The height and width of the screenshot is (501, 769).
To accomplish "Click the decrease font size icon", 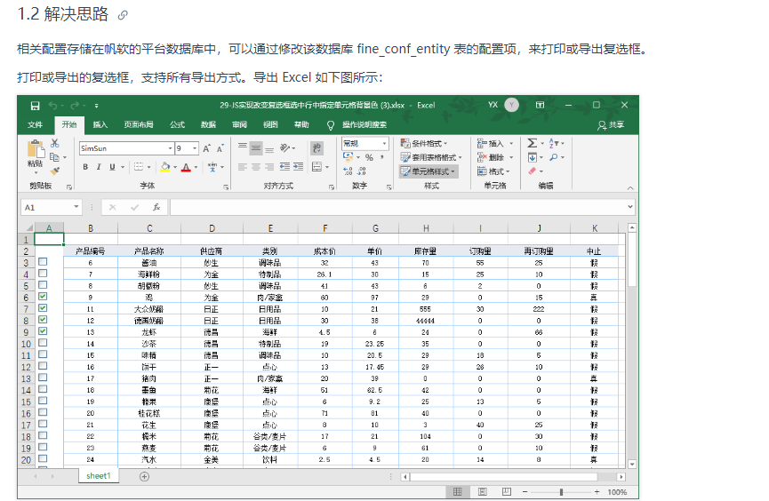I will click(220, 148).
